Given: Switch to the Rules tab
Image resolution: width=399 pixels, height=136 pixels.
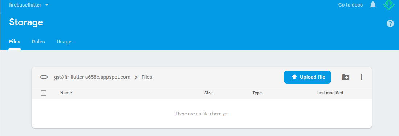Looking at the screenshot, I should pos(38,42).
